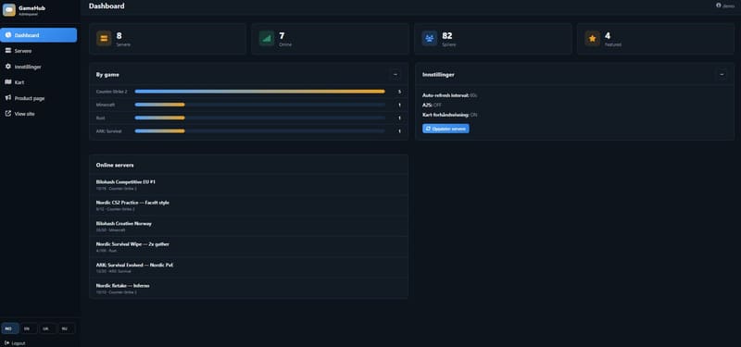Click the Online servers panel heading
The width and height of the screenshot is (741, 347).
pyautogui.click(x=115, y=166)
